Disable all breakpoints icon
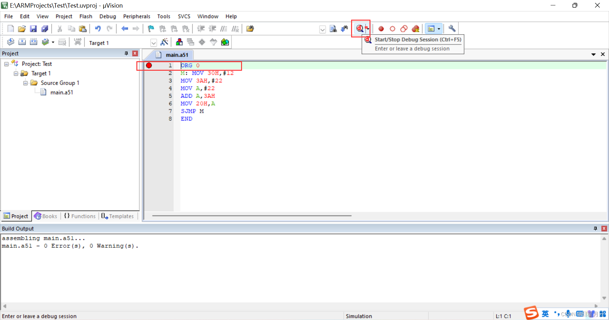This screenshot has height=320, width=609. [404, 29]
